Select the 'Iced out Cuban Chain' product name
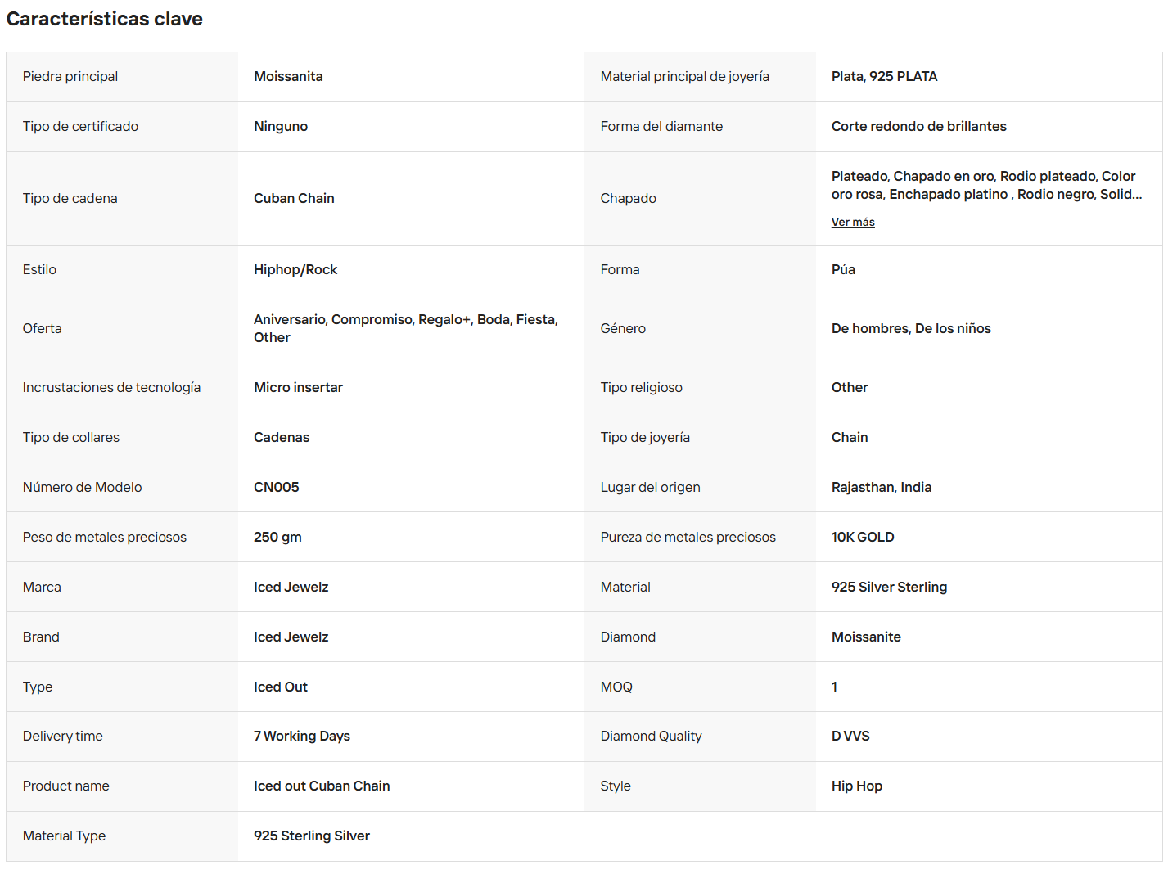 tap(322, 786)
